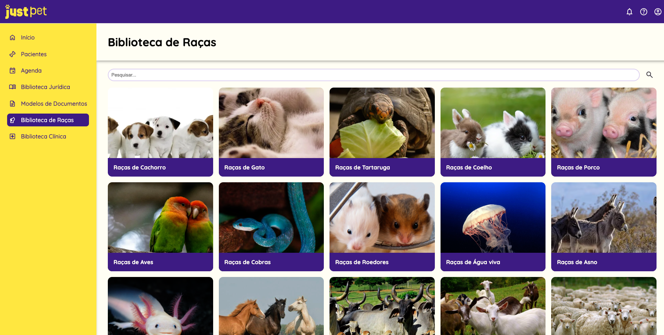Click the justpet logo
Image resolution: width=664 pixels, height=335 pixels.
(x=26, y=11)
